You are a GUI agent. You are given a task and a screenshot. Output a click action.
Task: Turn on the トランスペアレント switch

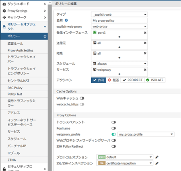113,122
